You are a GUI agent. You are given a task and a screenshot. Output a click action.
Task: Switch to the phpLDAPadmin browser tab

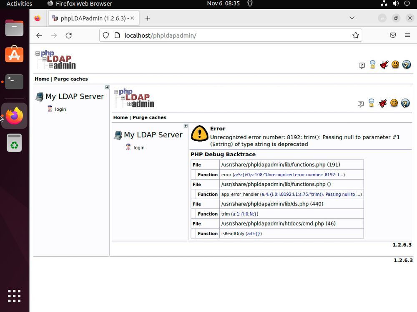[89, 18]
